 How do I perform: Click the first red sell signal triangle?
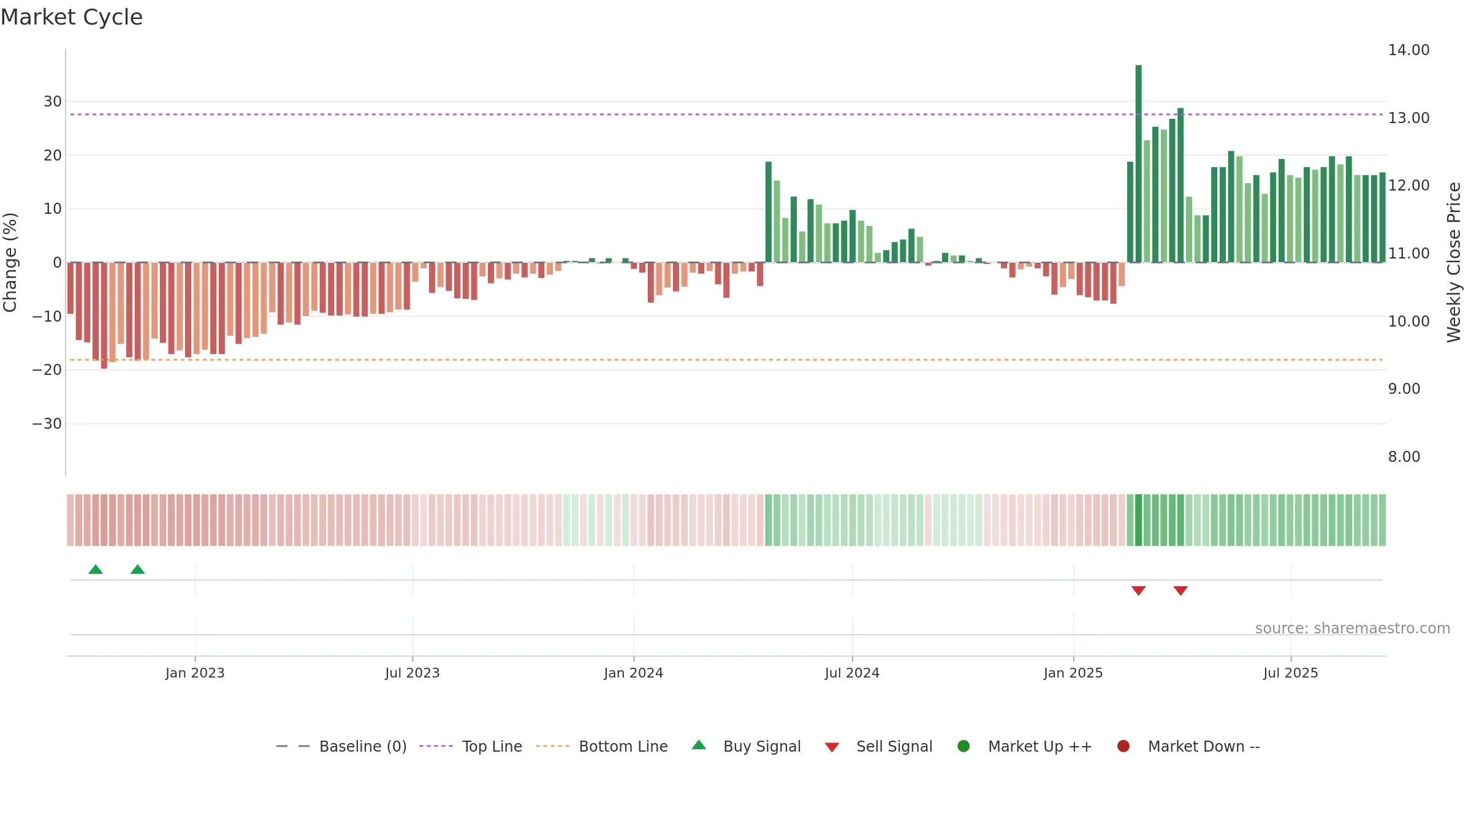1139,591
